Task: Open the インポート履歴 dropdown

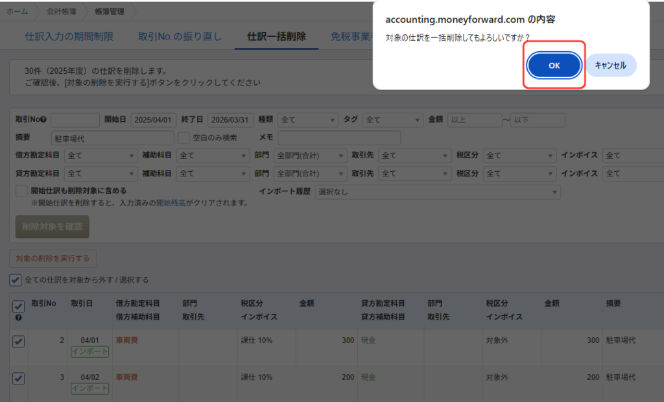Action: click(438, 192)
